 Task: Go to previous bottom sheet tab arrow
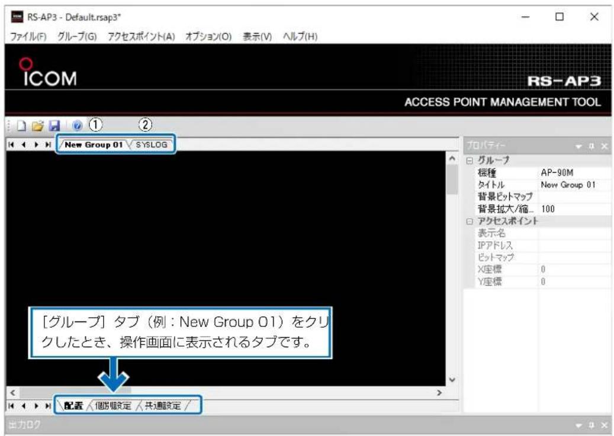[24, 406]
